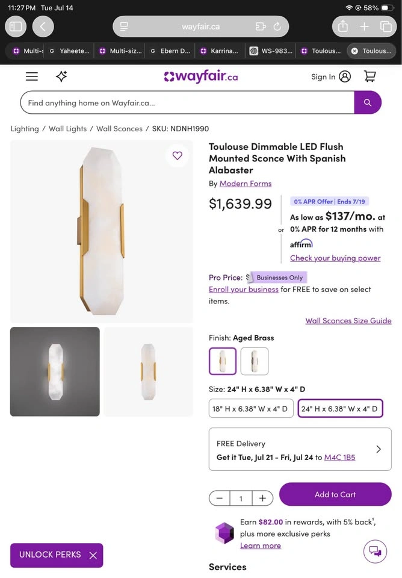Add sconce to favorites heart icon
402x578 pixels.
pyautogui.click(x=178, y=155)
